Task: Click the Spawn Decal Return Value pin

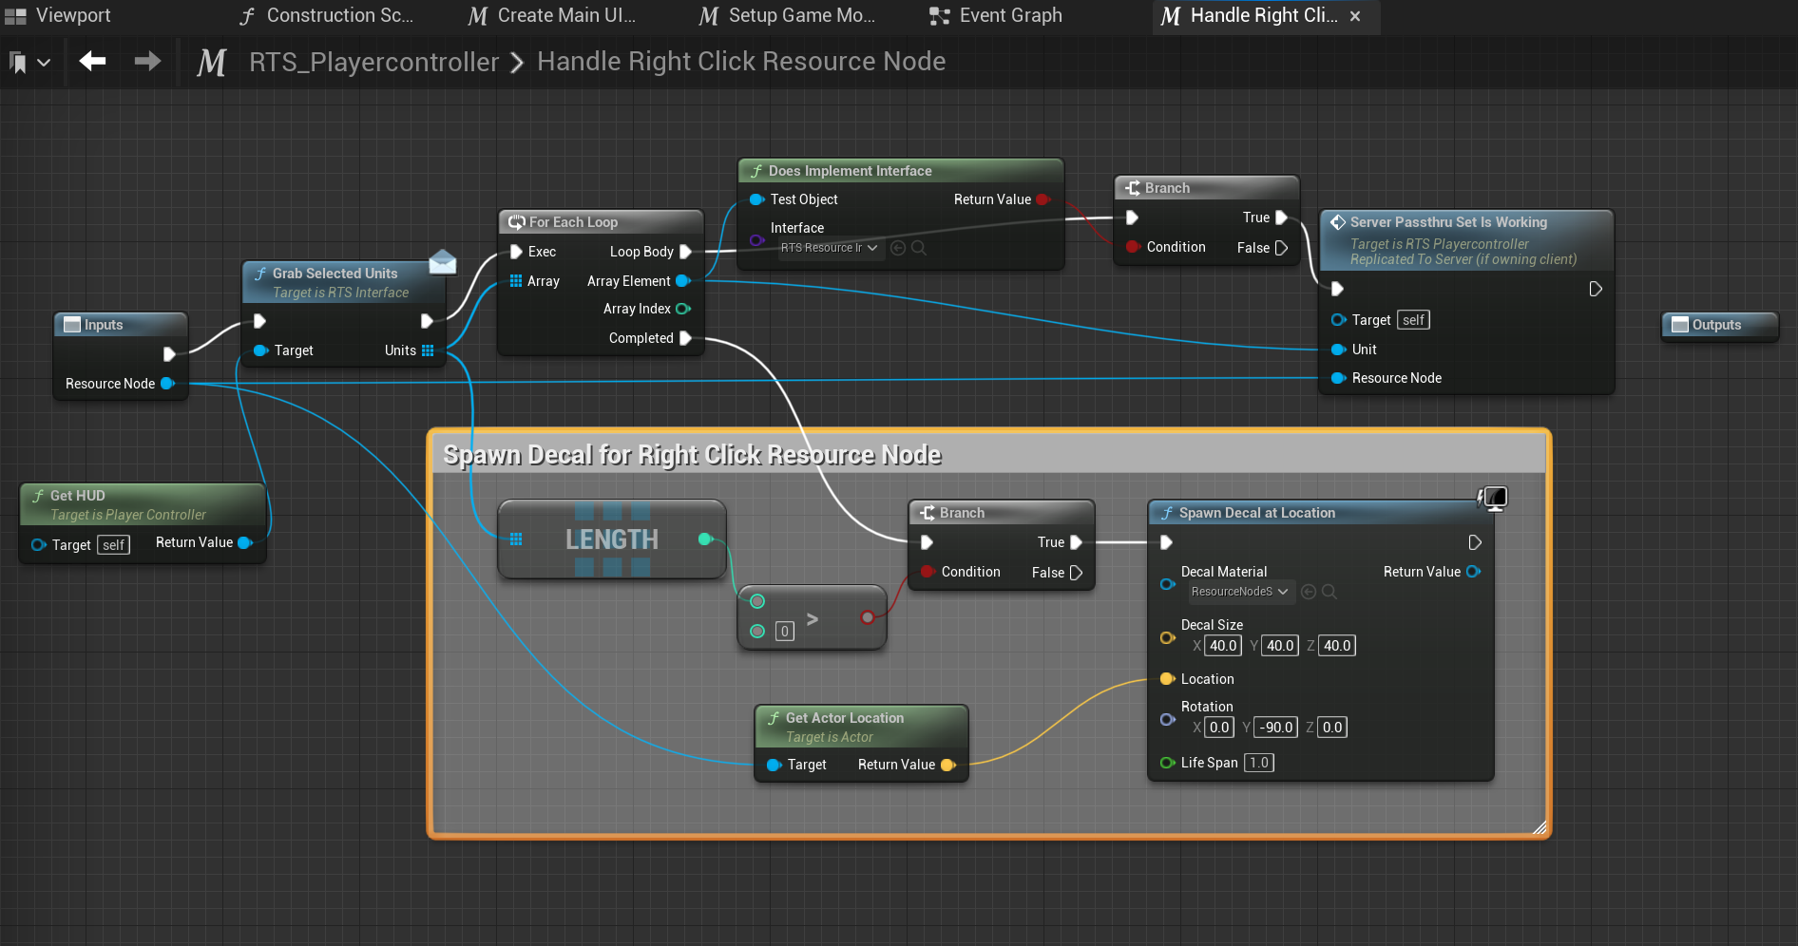Action: [x=1474, y=571]
